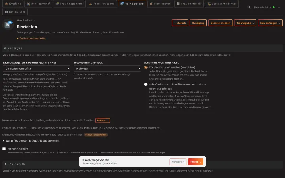Viewport: 285px width, 178px height.
Task: Click the Prüfen… button
Action: click(x=196, y=162)
